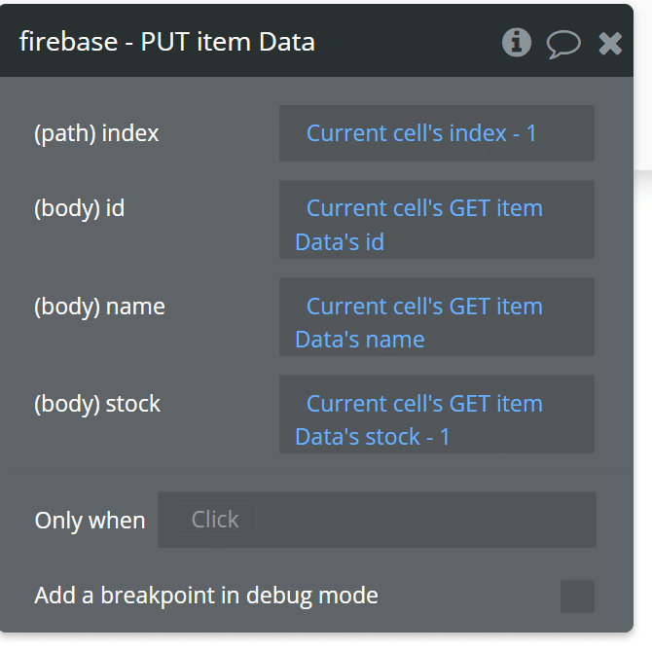652x651 pixels.
Task: Open the info reference icon
Action: [517, 43]
